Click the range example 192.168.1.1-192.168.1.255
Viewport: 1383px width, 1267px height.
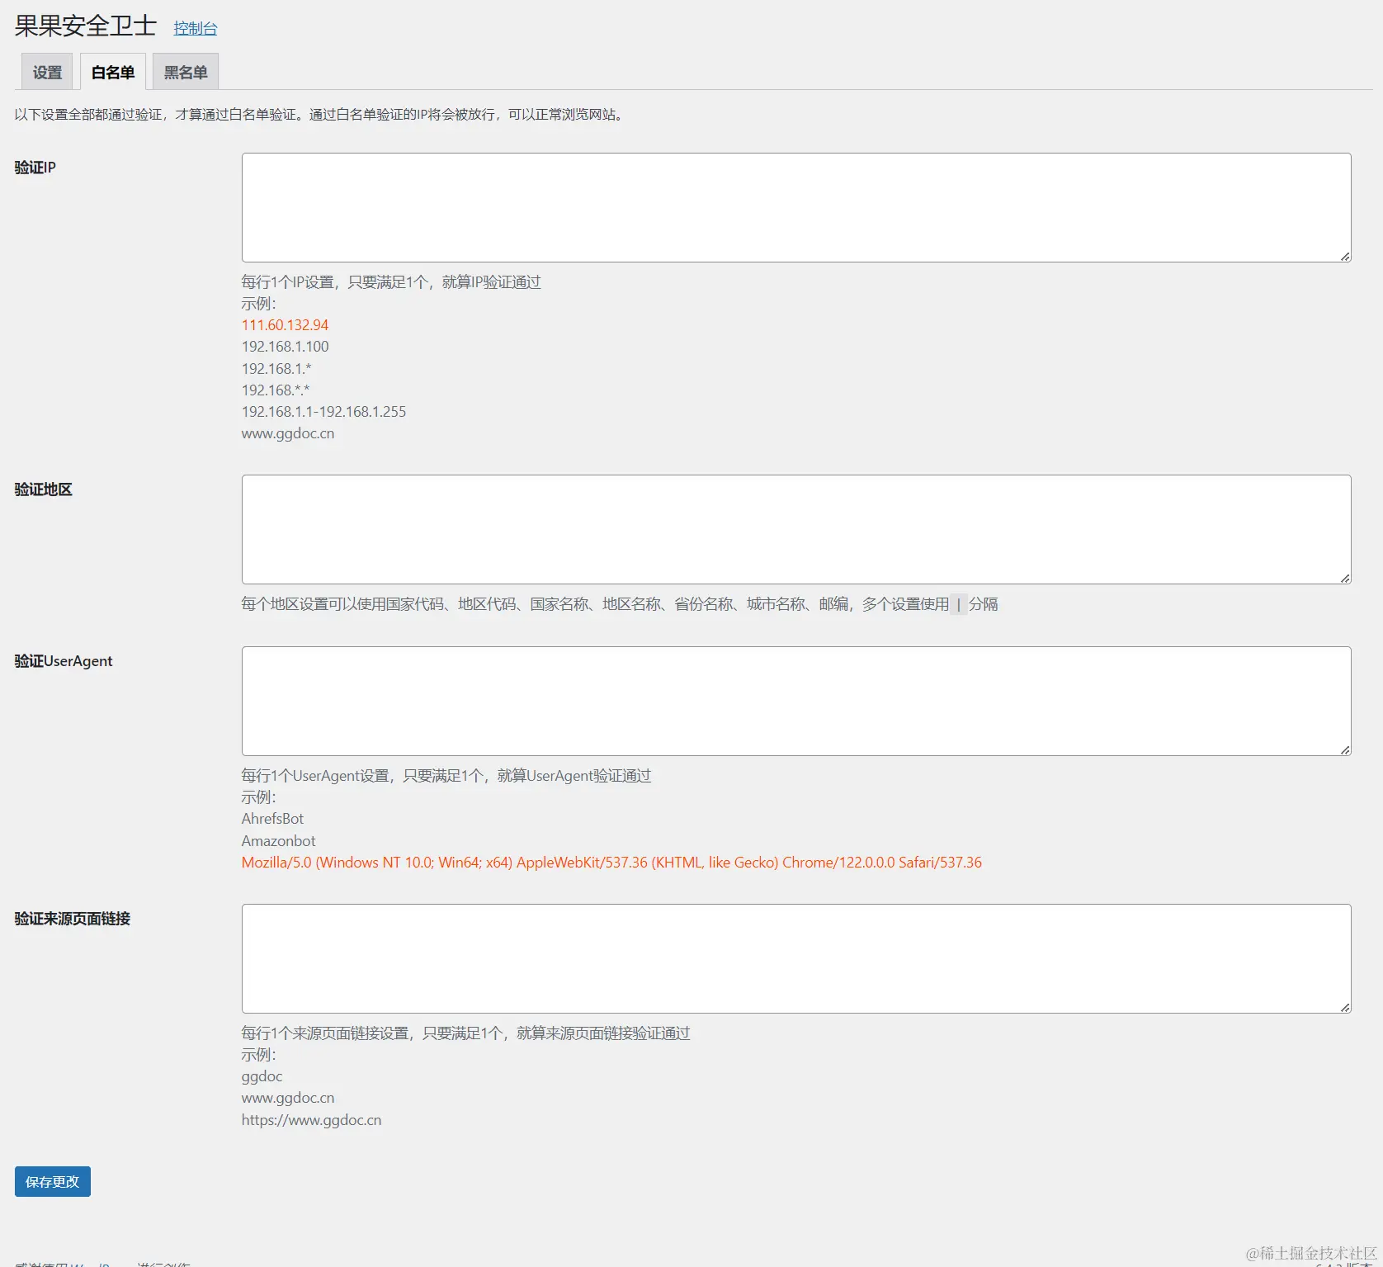pyautogui.click(x=323, y=412)
